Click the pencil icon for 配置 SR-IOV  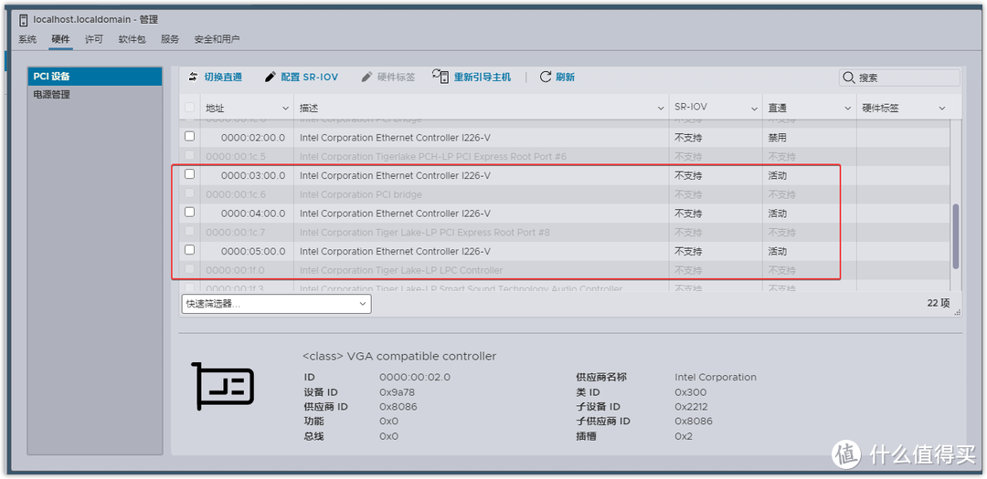pyautogui.click(x=270, y=77)
